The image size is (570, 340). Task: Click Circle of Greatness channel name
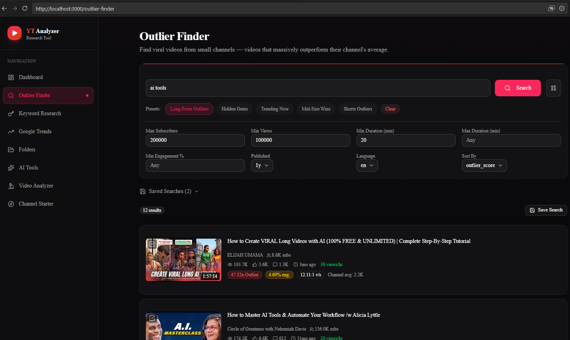[267, 329]
